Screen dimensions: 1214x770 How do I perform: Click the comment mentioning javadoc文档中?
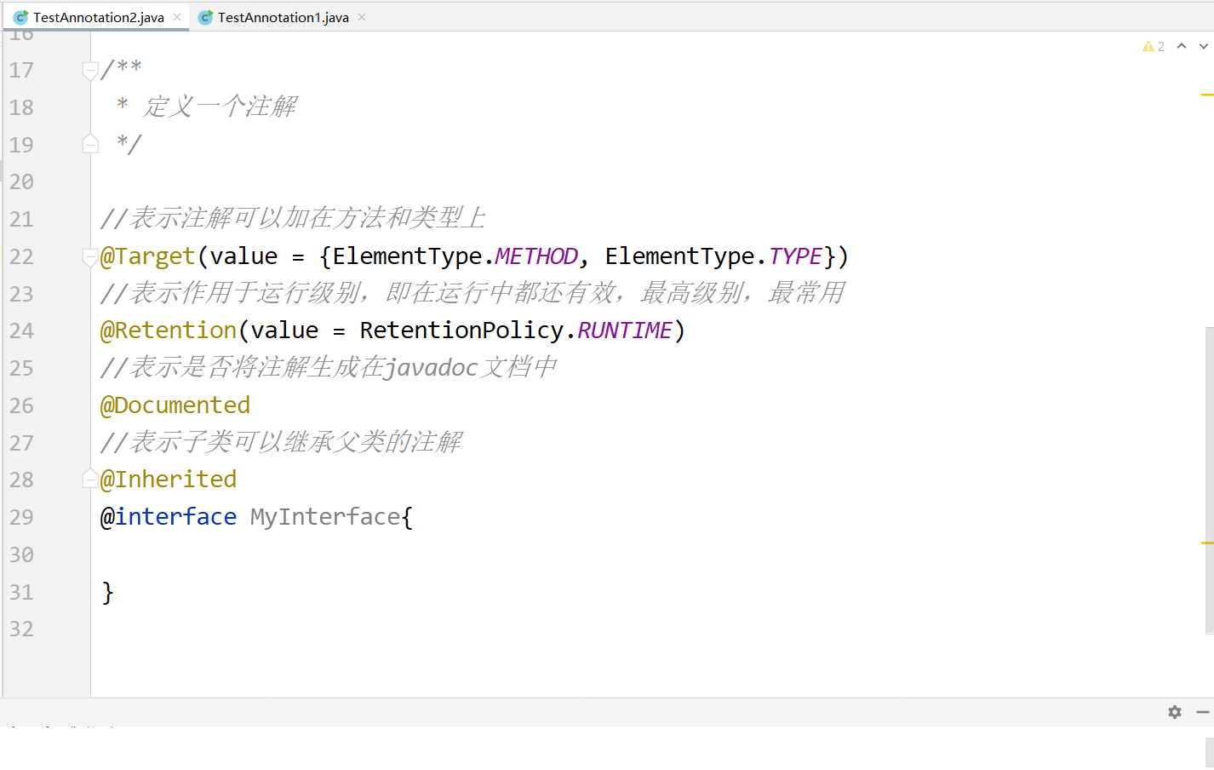tap(329, 368)
